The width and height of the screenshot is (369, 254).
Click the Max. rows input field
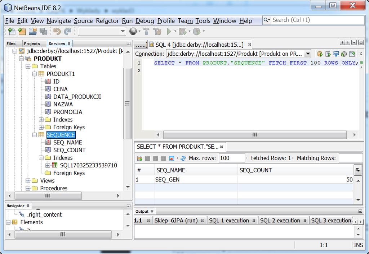[232, 158]
